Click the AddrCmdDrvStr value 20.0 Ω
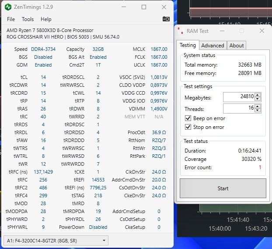272x249 pixels. pos(159,180)
